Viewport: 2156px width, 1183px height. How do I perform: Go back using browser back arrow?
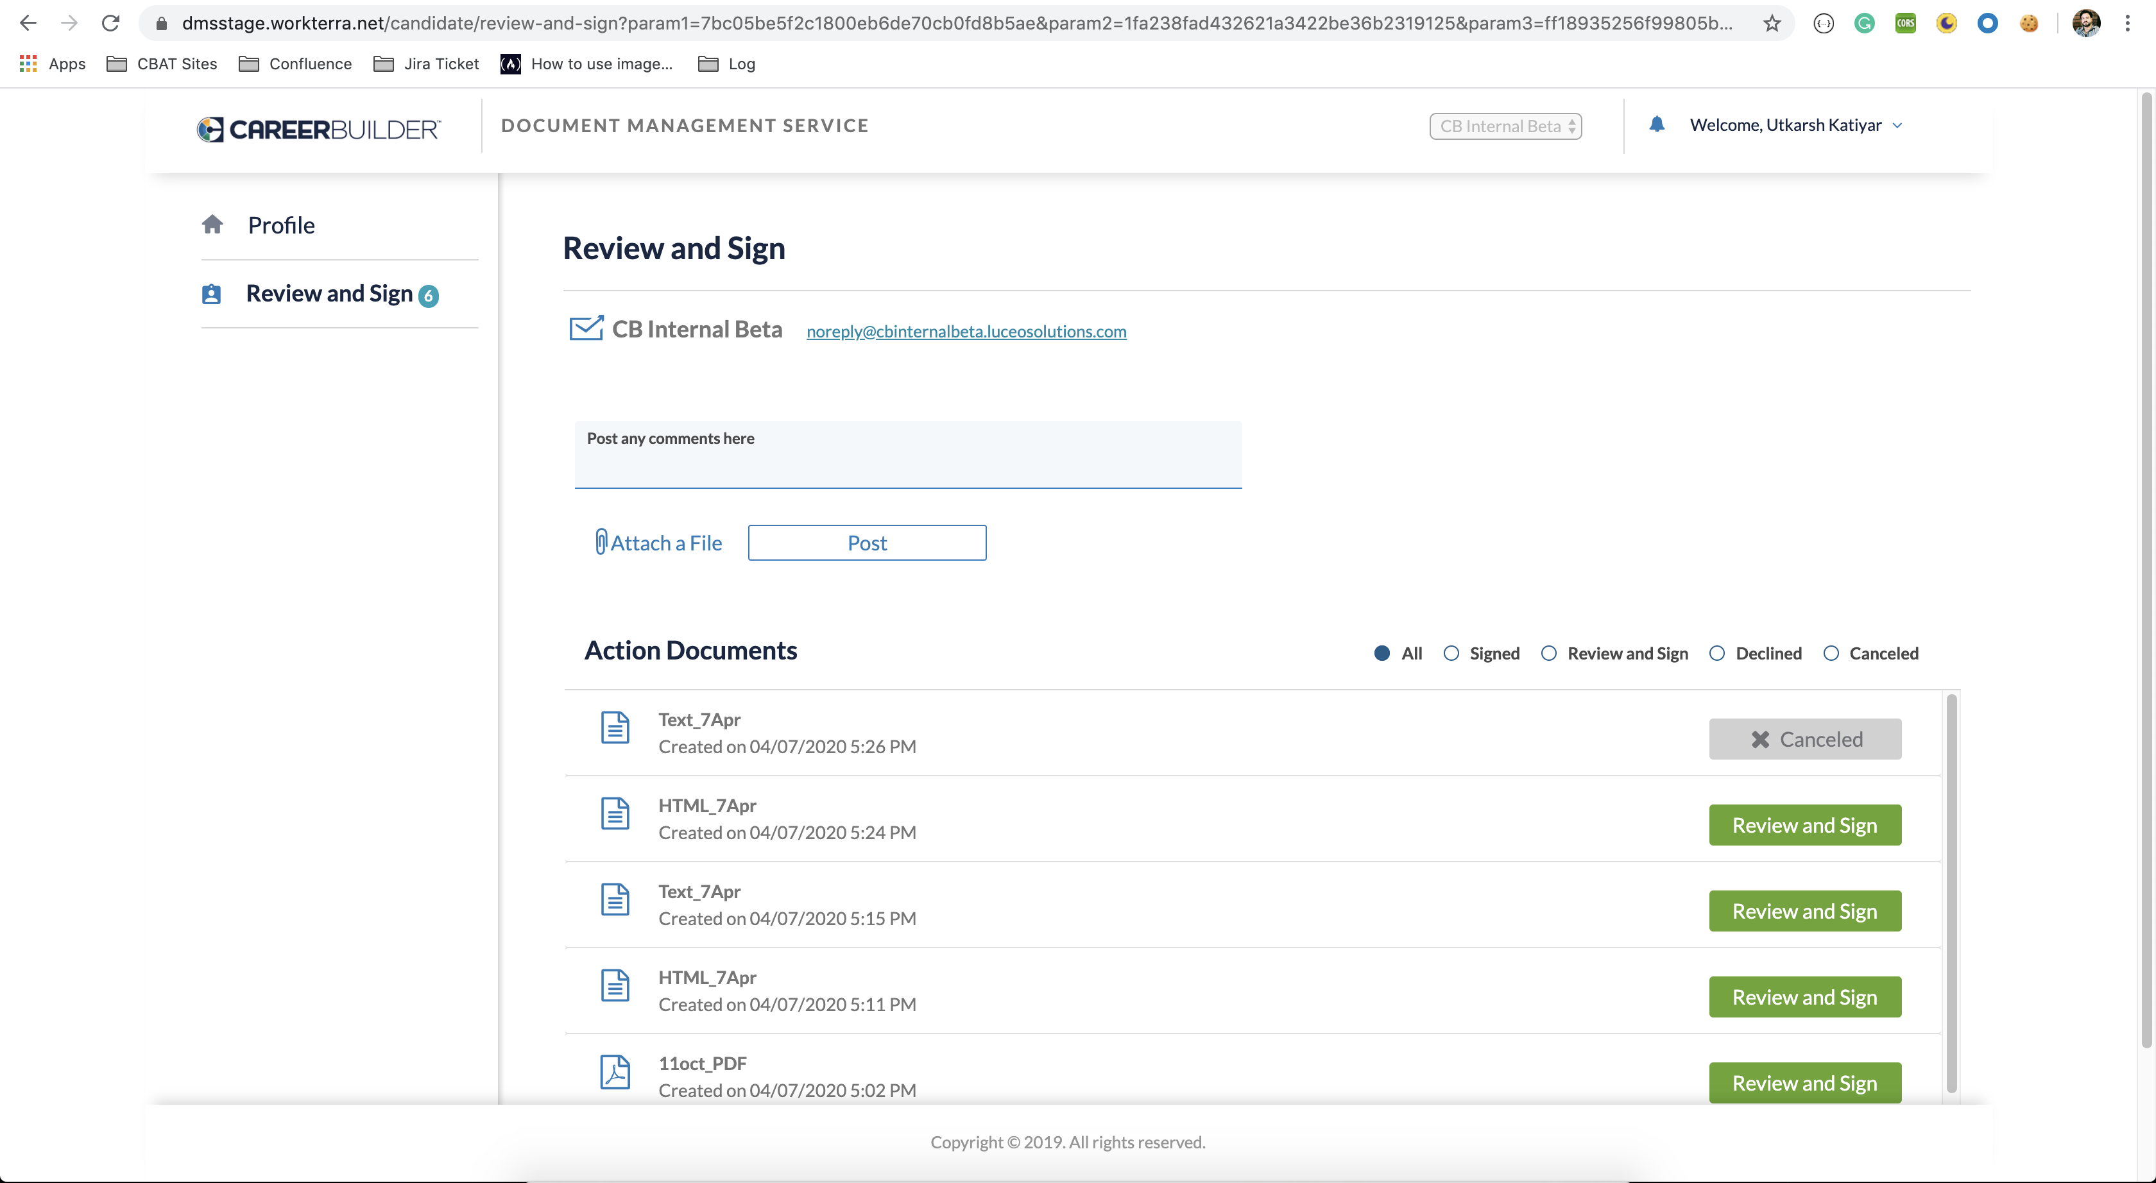pos(28,24)
